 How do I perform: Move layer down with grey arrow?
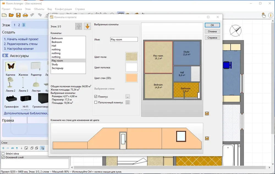tap(21, 148)
